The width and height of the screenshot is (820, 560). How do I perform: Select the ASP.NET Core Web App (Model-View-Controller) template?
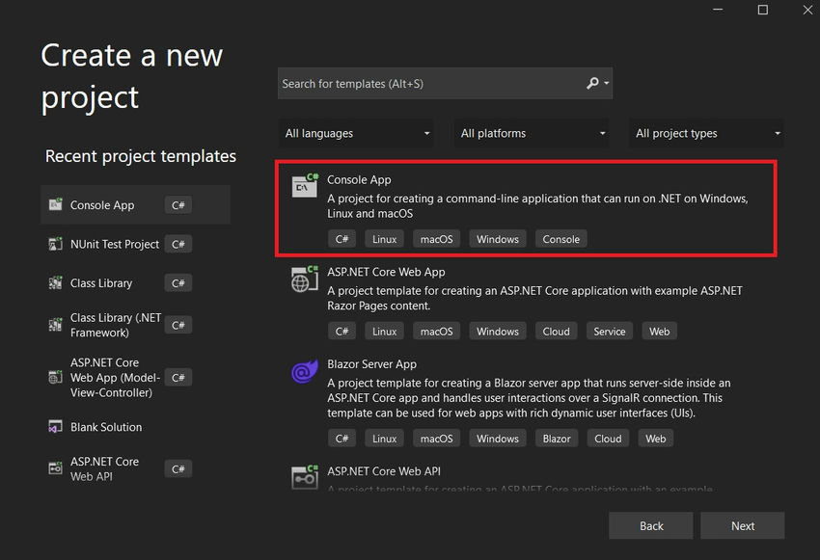[106, 377]
